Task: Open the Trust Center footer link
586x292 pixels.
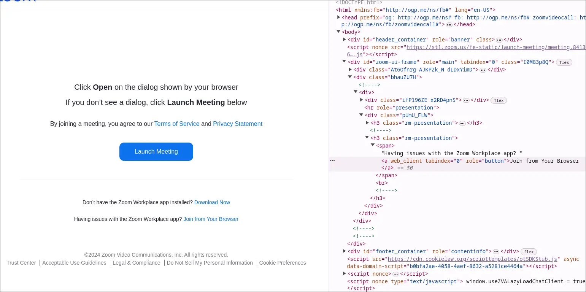Action: pyautogui.click(x=21, y=263)
